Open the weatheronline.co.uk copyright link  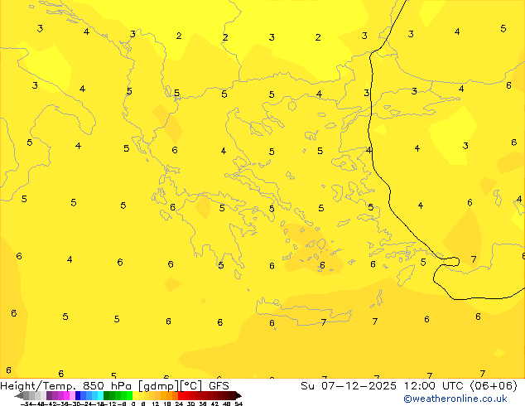tap(455, 399)
